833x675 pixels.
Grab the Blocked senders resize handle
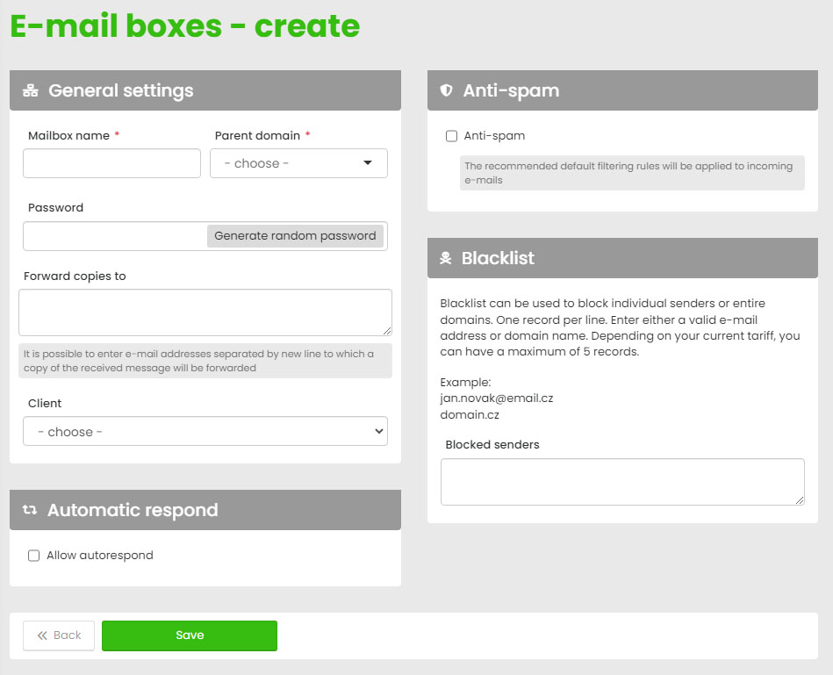coord(800,500)
